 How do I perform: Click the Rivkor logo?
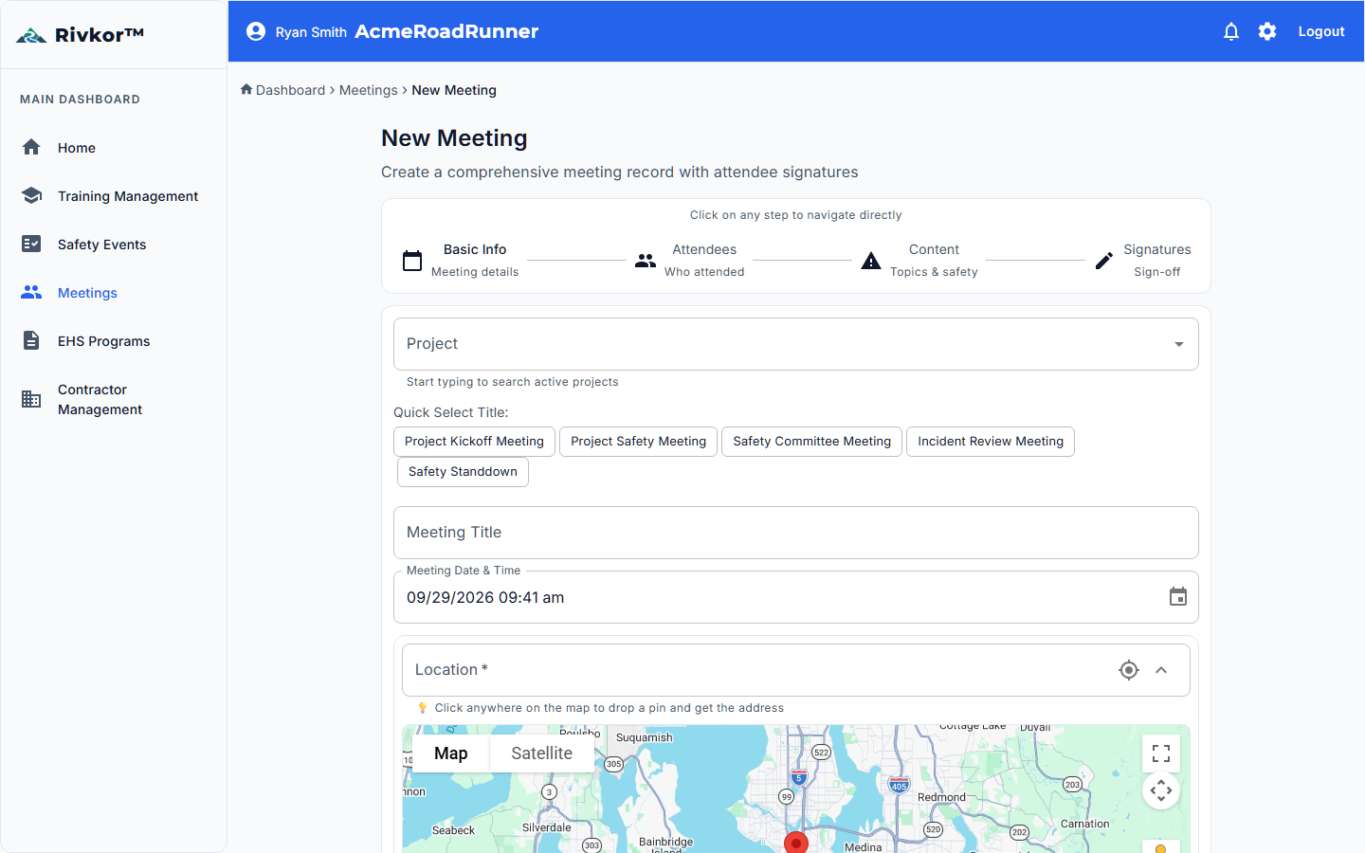click(80, 35)
